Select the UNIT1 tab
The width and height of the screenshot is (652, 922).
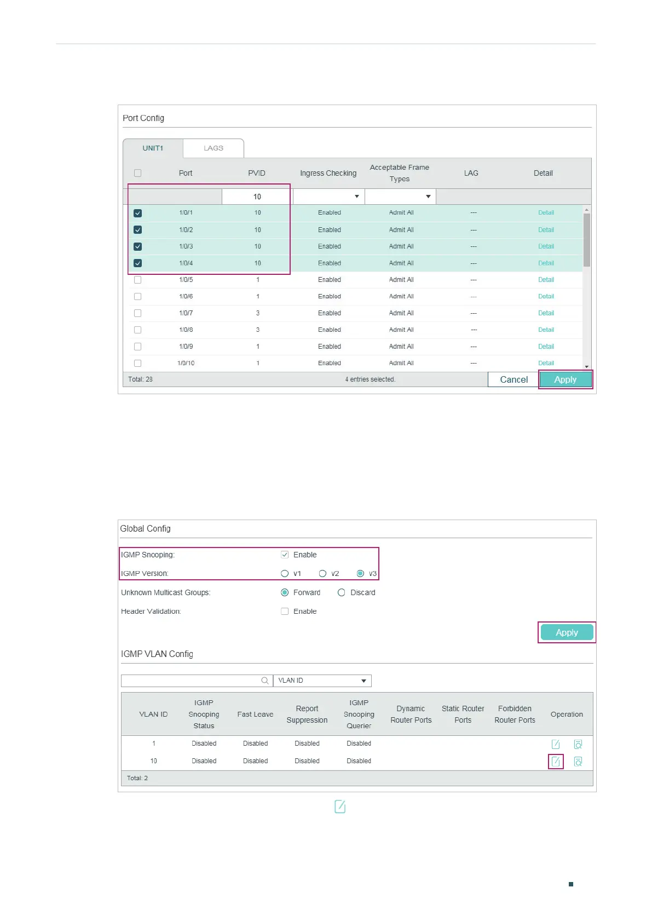pos(153,148)
